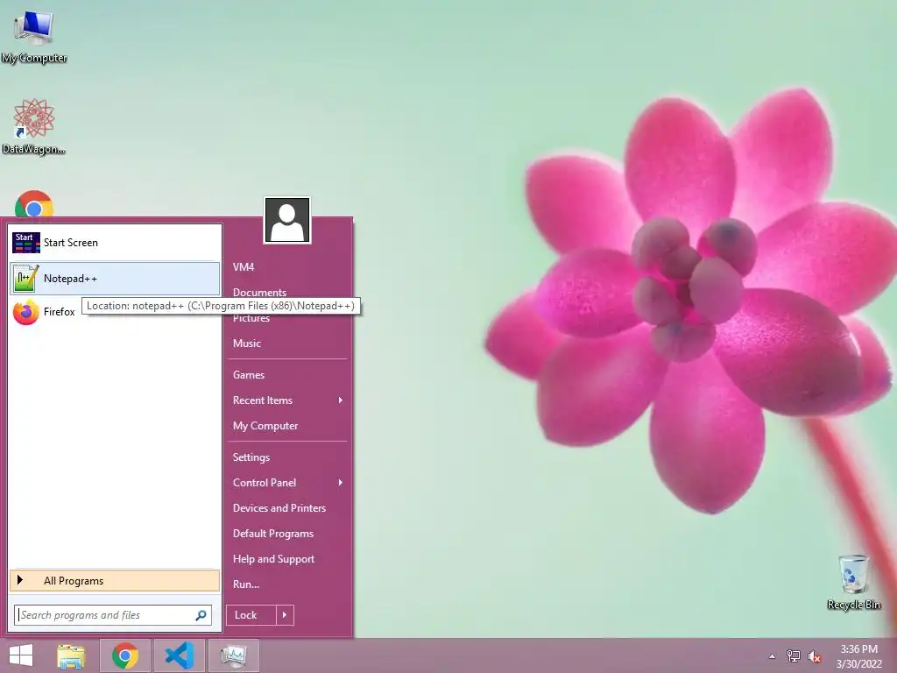The width and height of the screenshot is (897, 673).
Task: Show hidden system tray icons
Action: (773, 656)
